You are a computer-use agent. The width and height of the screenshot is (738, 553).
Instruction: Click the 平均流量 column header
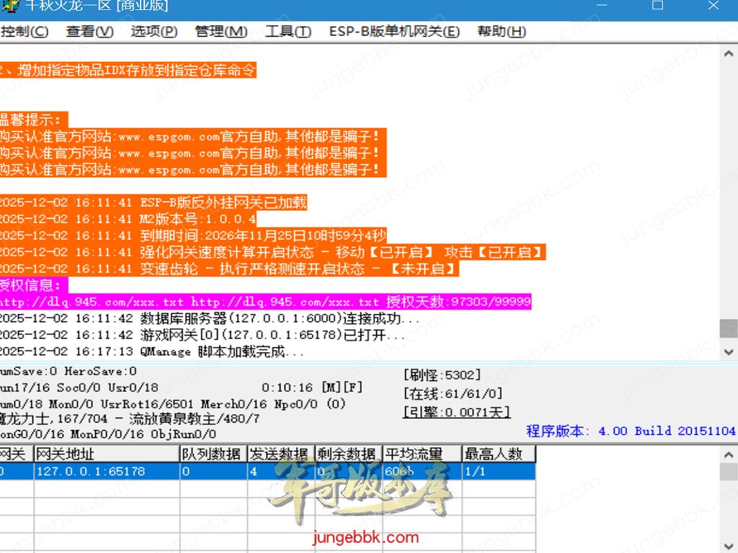pos(422,454)
